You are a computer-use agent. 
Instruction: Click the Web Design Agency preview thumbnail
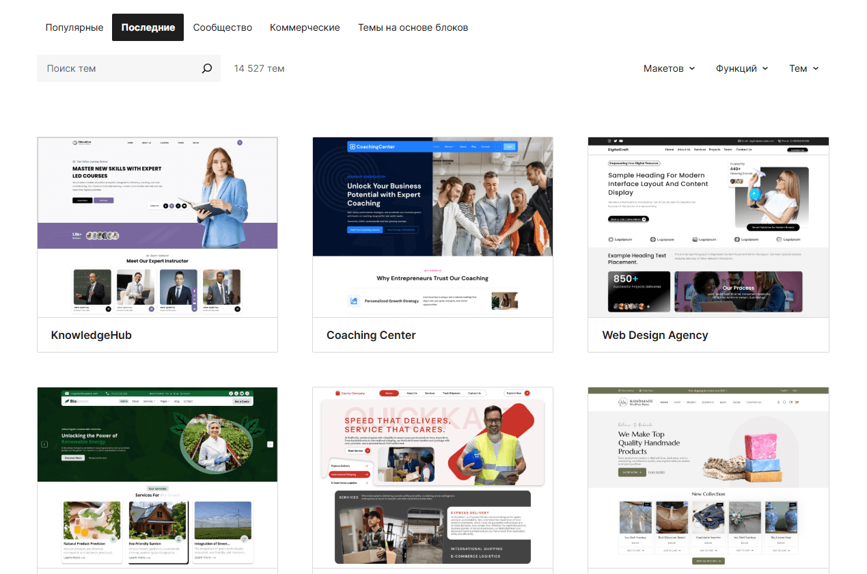click(708, 225)
